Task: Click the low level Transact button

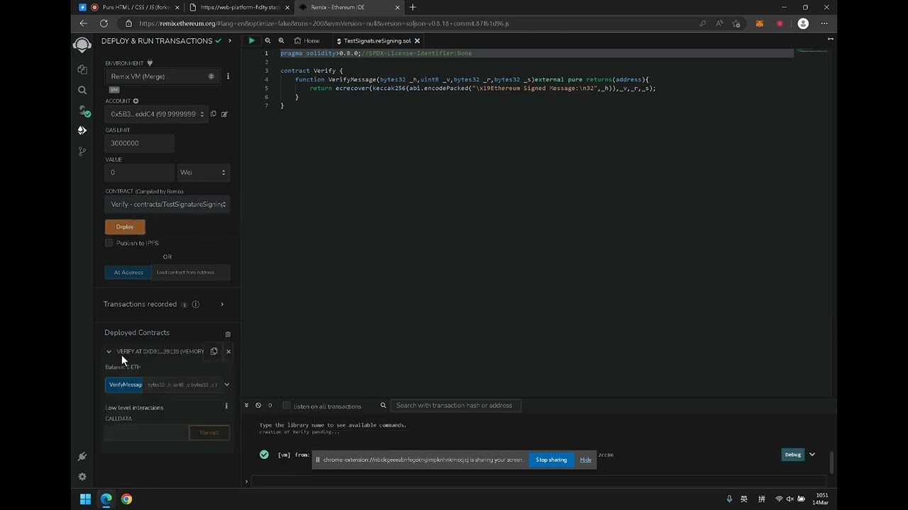Action: click(209, 433)
